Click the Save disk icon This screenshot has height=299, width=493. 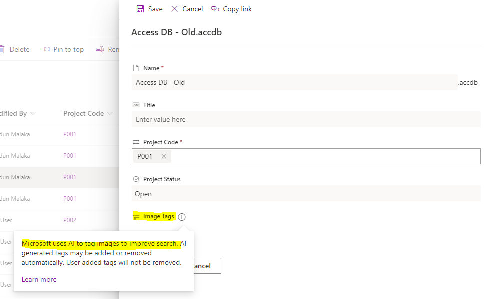tap(140, 9)
